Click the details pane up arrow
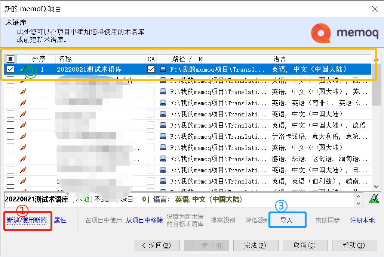The image size is (384, 257). (x=359, y=196)
